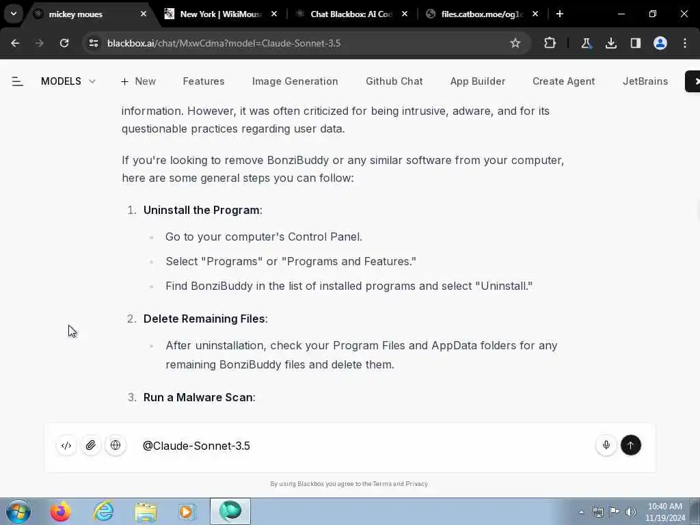Close the files.catbox.moe tab
700x525 pixels.
[535, 14]
